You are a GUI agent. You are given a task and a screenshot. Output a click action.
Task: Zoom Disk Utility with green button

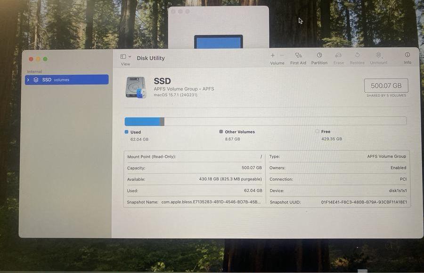45,59
